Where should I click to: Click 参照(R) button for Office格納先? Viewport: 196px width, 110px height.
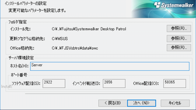[179, 48]
